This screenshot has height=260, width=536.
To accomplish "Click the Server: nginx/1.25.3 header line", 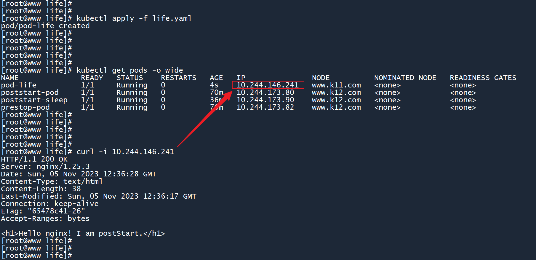I will point(45,167).
